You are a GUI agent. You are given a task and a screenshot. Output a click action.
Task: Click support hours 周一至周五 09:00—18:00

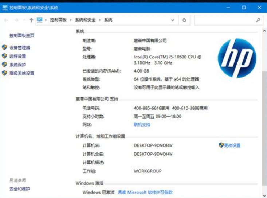pyautogui.click(x=157, y=116)
